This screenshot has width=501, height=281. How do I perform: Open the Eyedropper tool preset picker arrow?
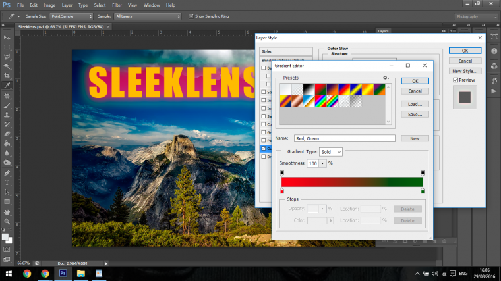pos(18,16)
